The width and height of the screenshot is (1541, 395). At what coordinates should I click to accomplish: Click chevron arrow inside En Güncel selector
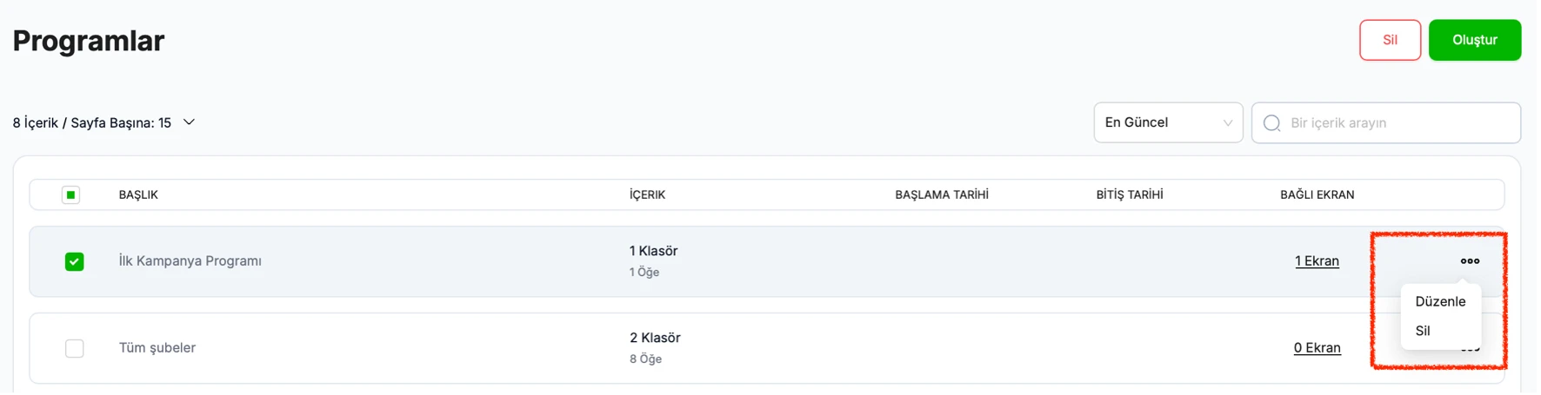[x=1228, y=123]
